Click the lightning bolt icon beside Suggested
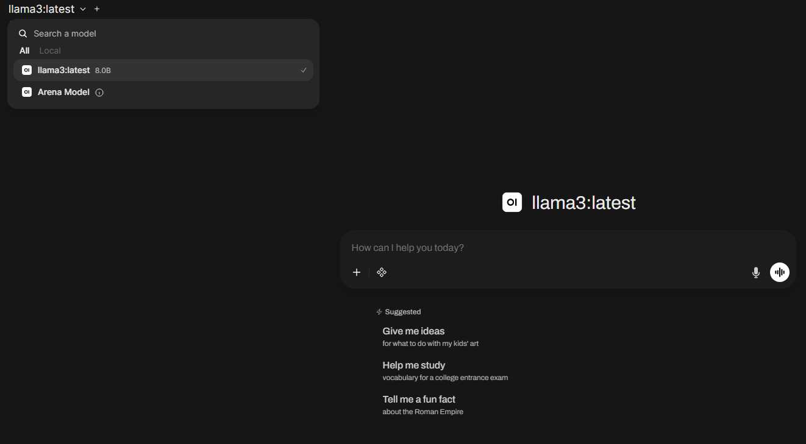 (x=379, y=312)
